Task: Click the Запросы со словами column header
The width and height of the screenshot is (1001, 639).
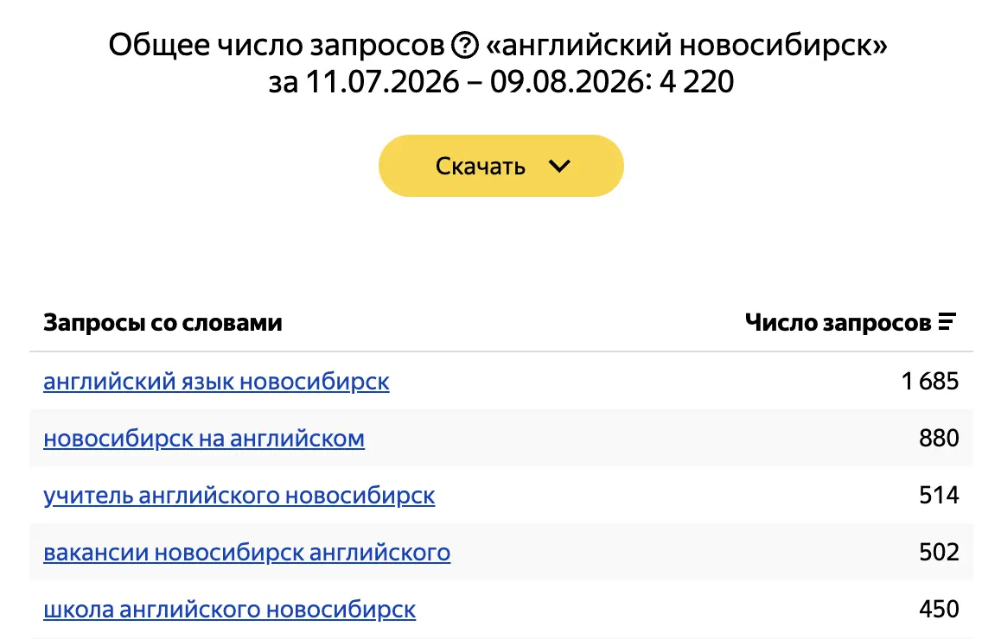Action: pyautogui.click(x=163, y=323)
